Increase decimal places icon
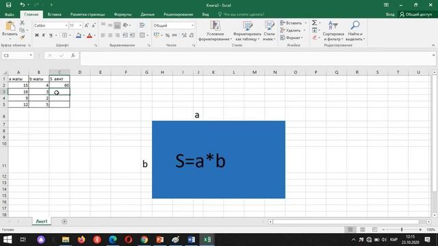 pyautogui.click(x=184, y=35)
